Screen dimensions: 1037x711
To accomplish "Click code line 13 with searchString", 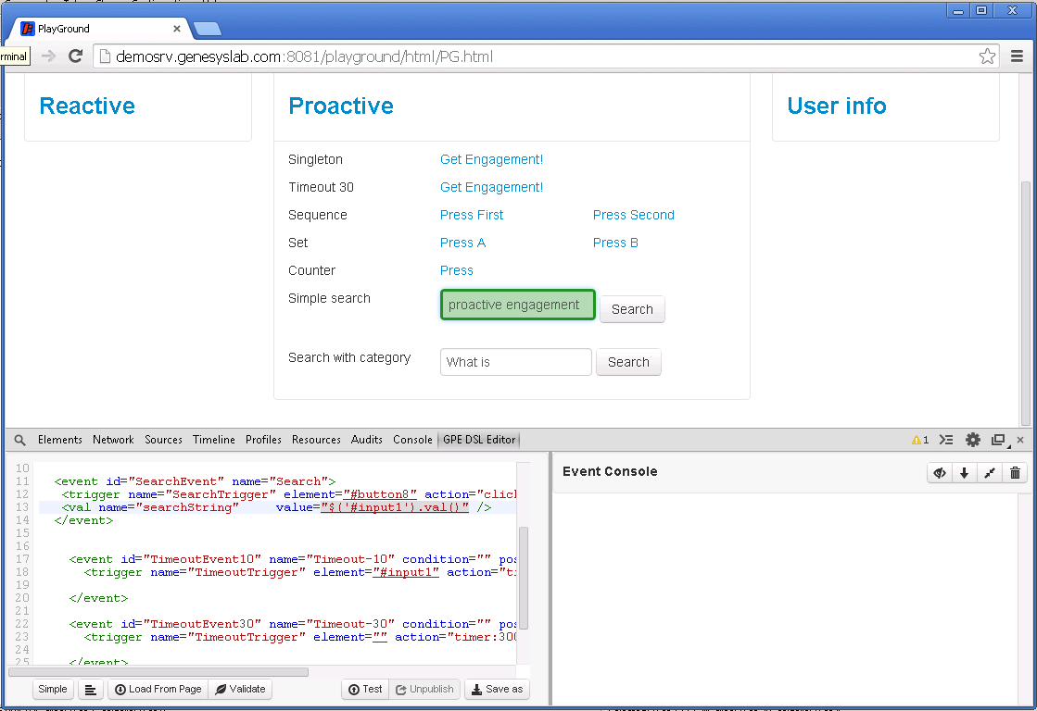I will tap(278, 507).
